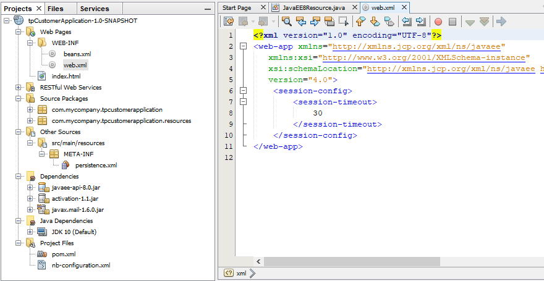Viewport: 544px width, 281px height.
Task: Select javax.mail-1.6.0.jar dependency
Action: coord(78,210)
